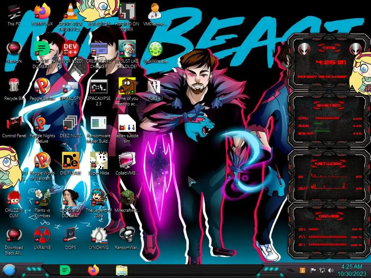Click the Java tray icon

[x=302, y=270]
